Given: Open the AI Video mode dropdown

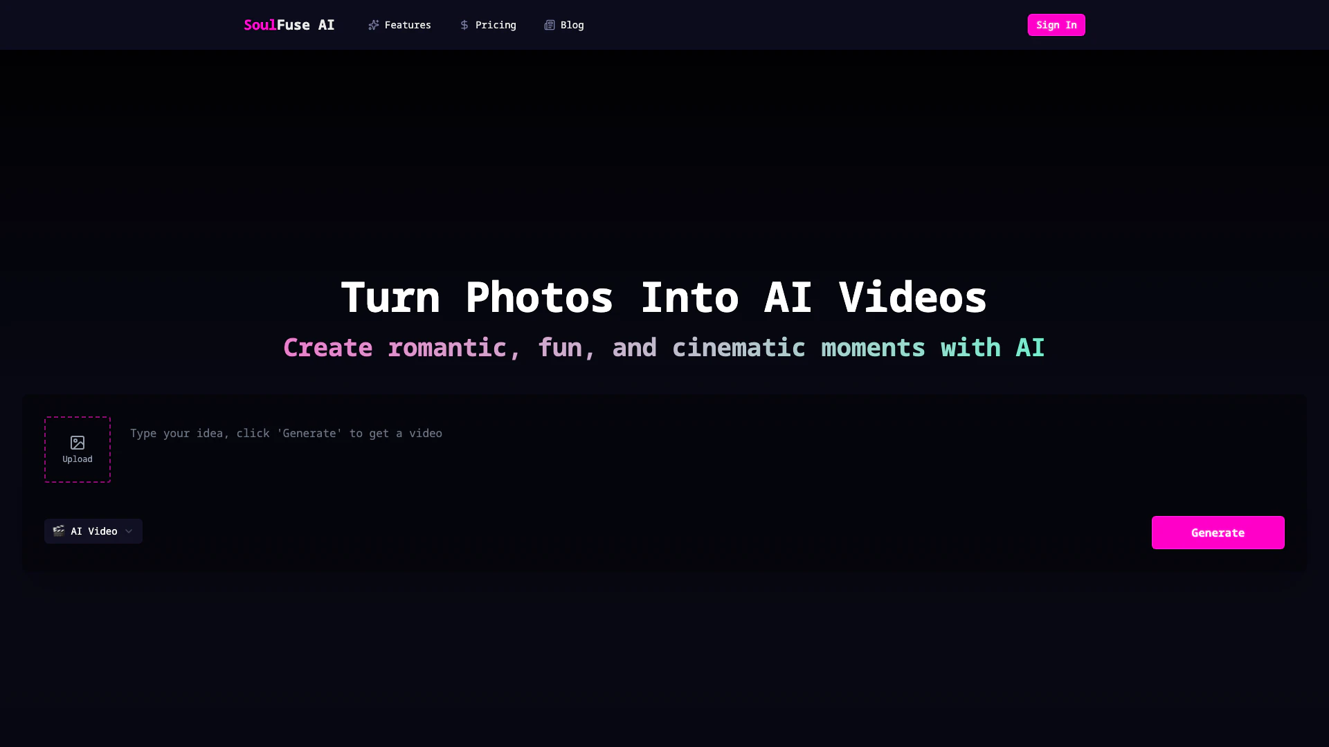Looking at the screenshot, I should click(93, 531).
